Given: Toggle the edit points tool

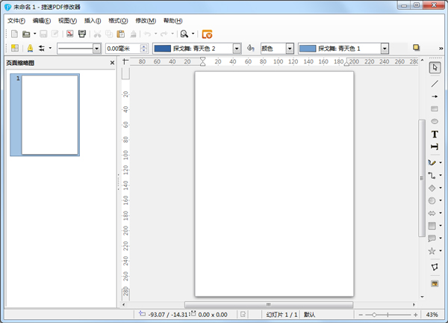Looking at the screenshot, I should pos(435,267).
